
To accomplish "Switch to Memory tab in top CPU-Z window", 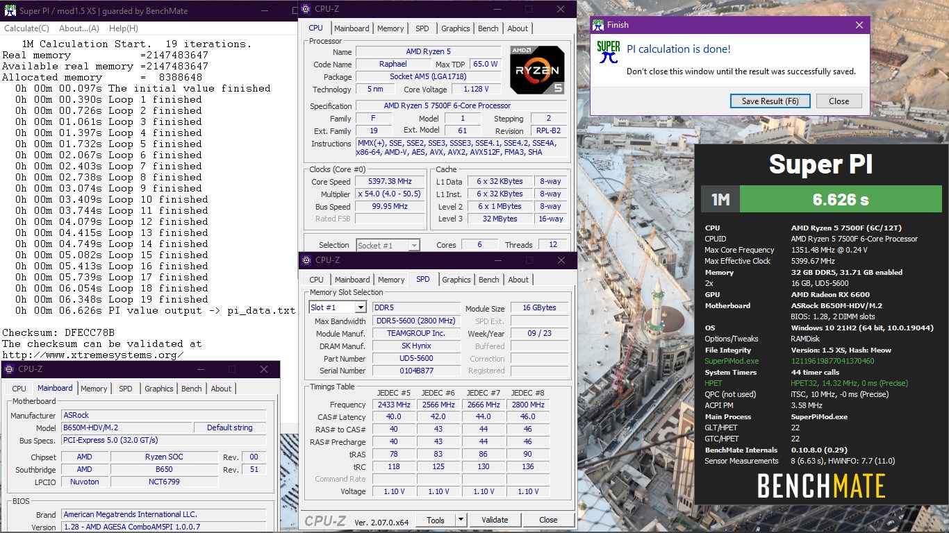I will point(390,28).
